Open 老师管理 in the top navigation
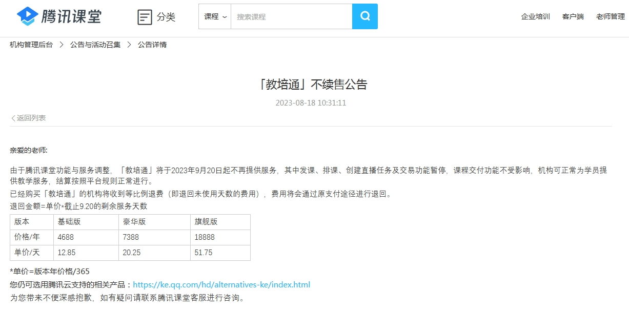This screenshot has width=629, height=332. point(611,16)
